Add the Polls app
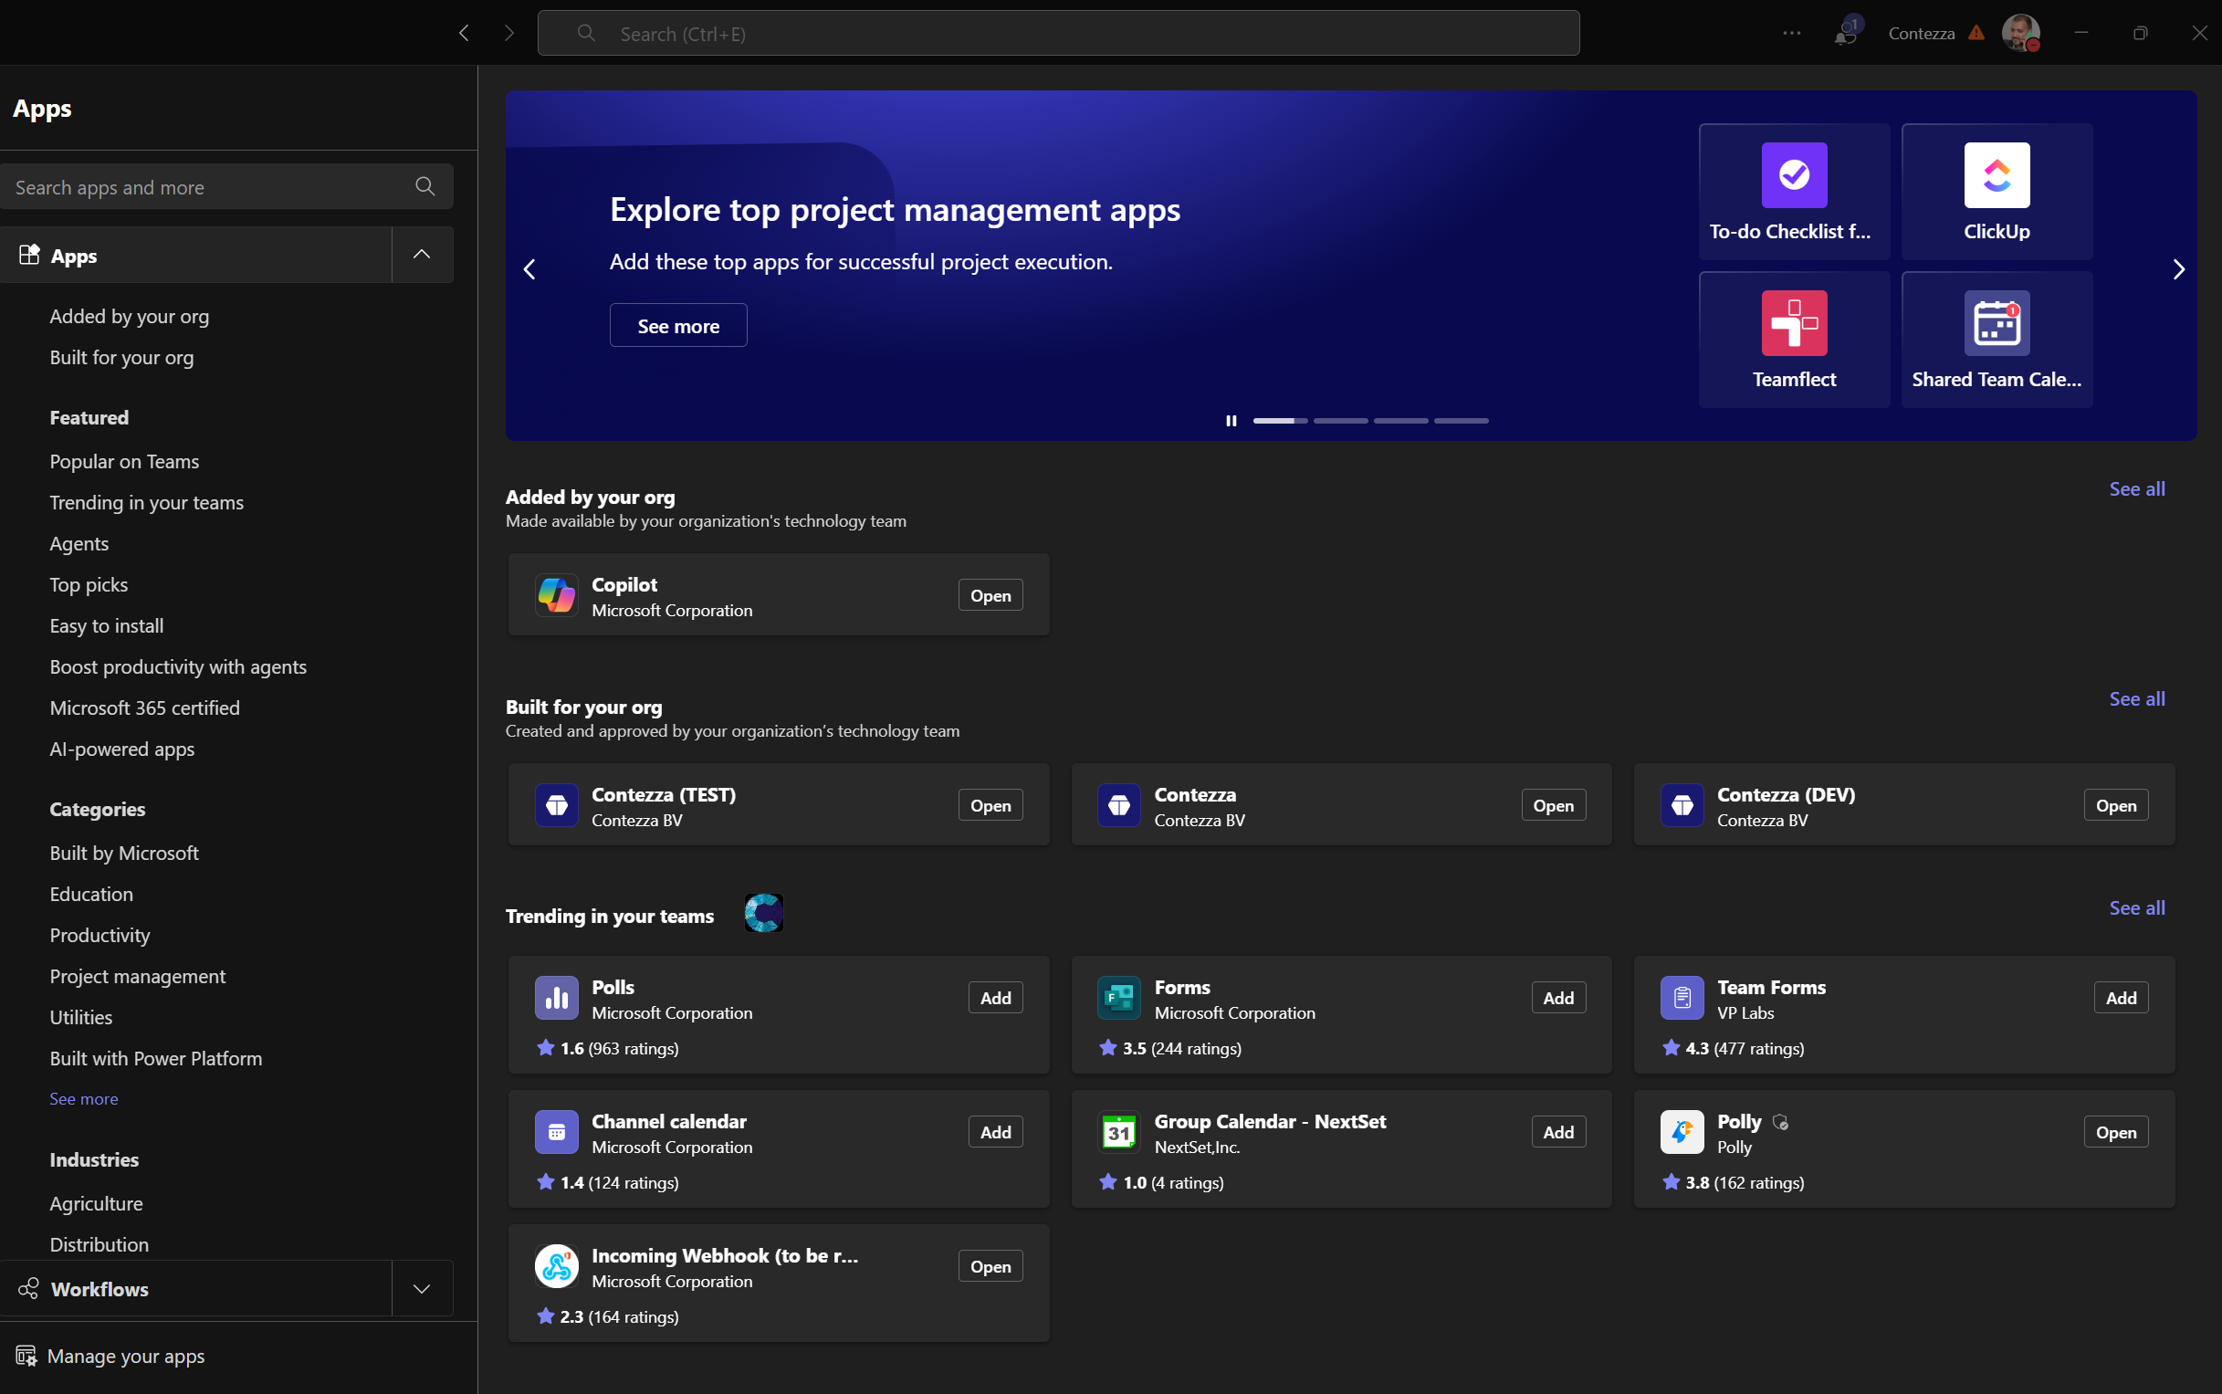This screenshot has width=2222, height=1394. click(995, 998)
